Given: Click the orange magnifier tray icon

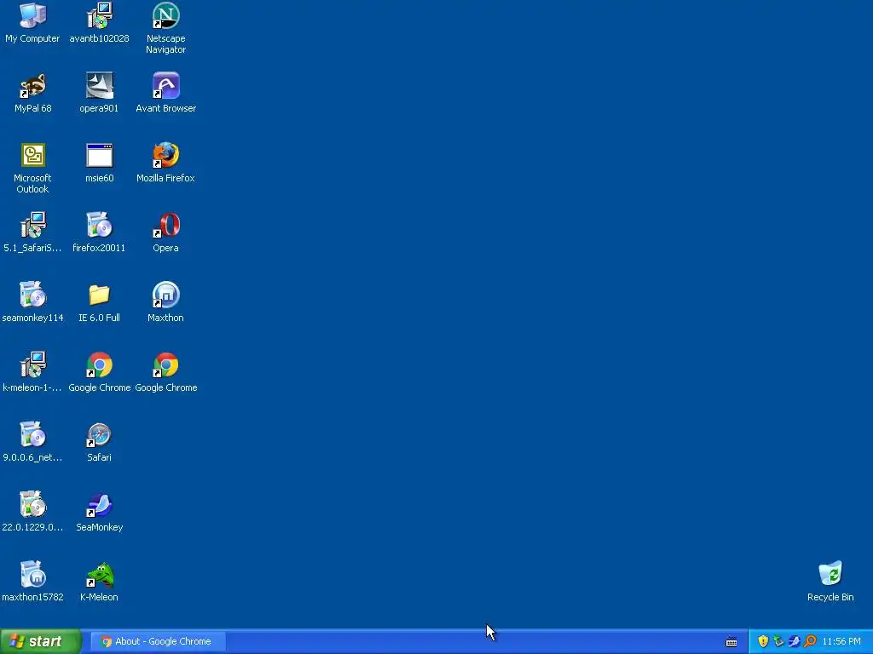Looking at the screenshot, I should coord(810,641).
